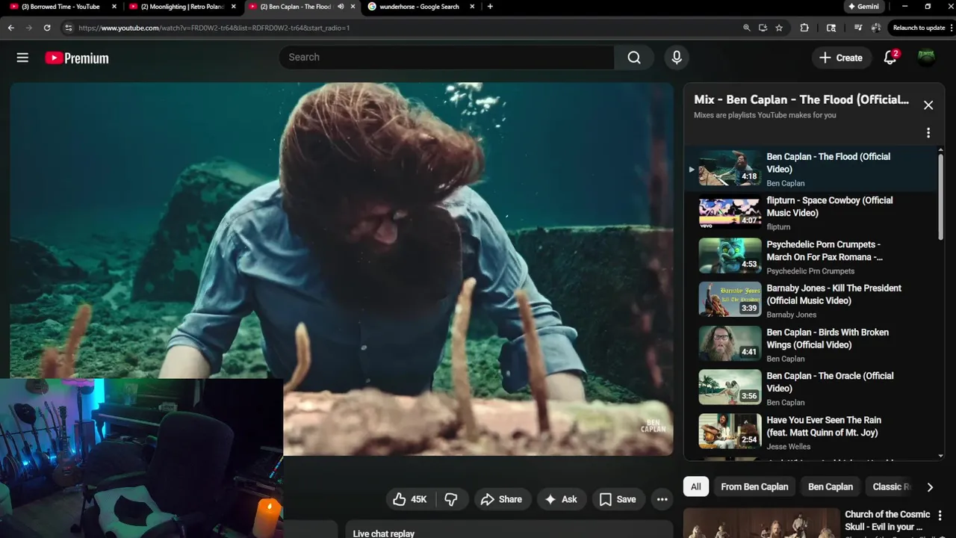Click the playlist panel scrollbar
The image size is (956, 538).
pos(940,198)
